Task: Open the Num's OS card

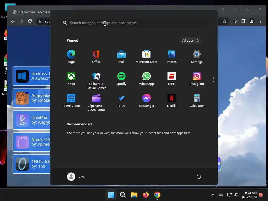Action: tap(32, 142)
